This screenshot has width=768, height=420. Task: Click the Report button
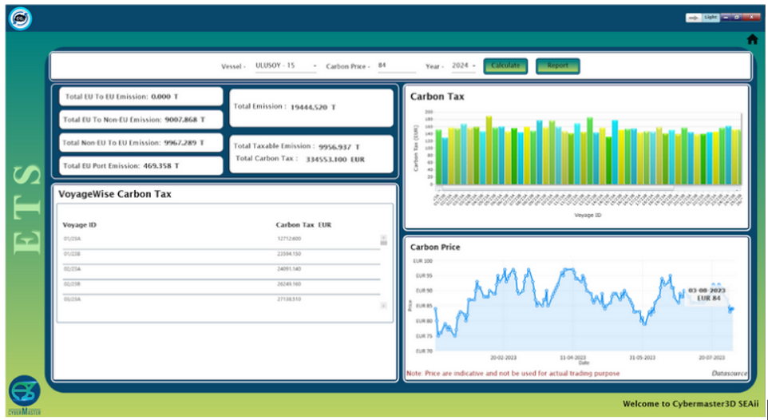(558, 66)
